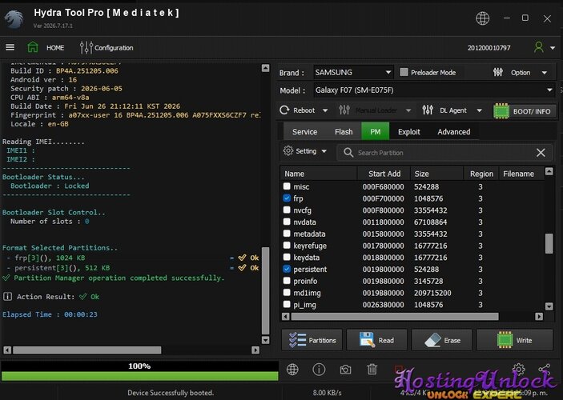Screen dimensions: 563x400
Task: Switch to the Exploit tab
Action: click(x=408, y=132)
